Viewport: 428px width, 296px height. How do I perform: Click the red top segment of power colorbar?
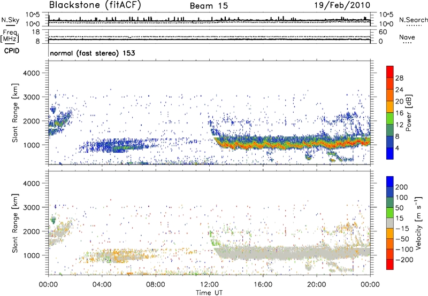click(390, 72)
